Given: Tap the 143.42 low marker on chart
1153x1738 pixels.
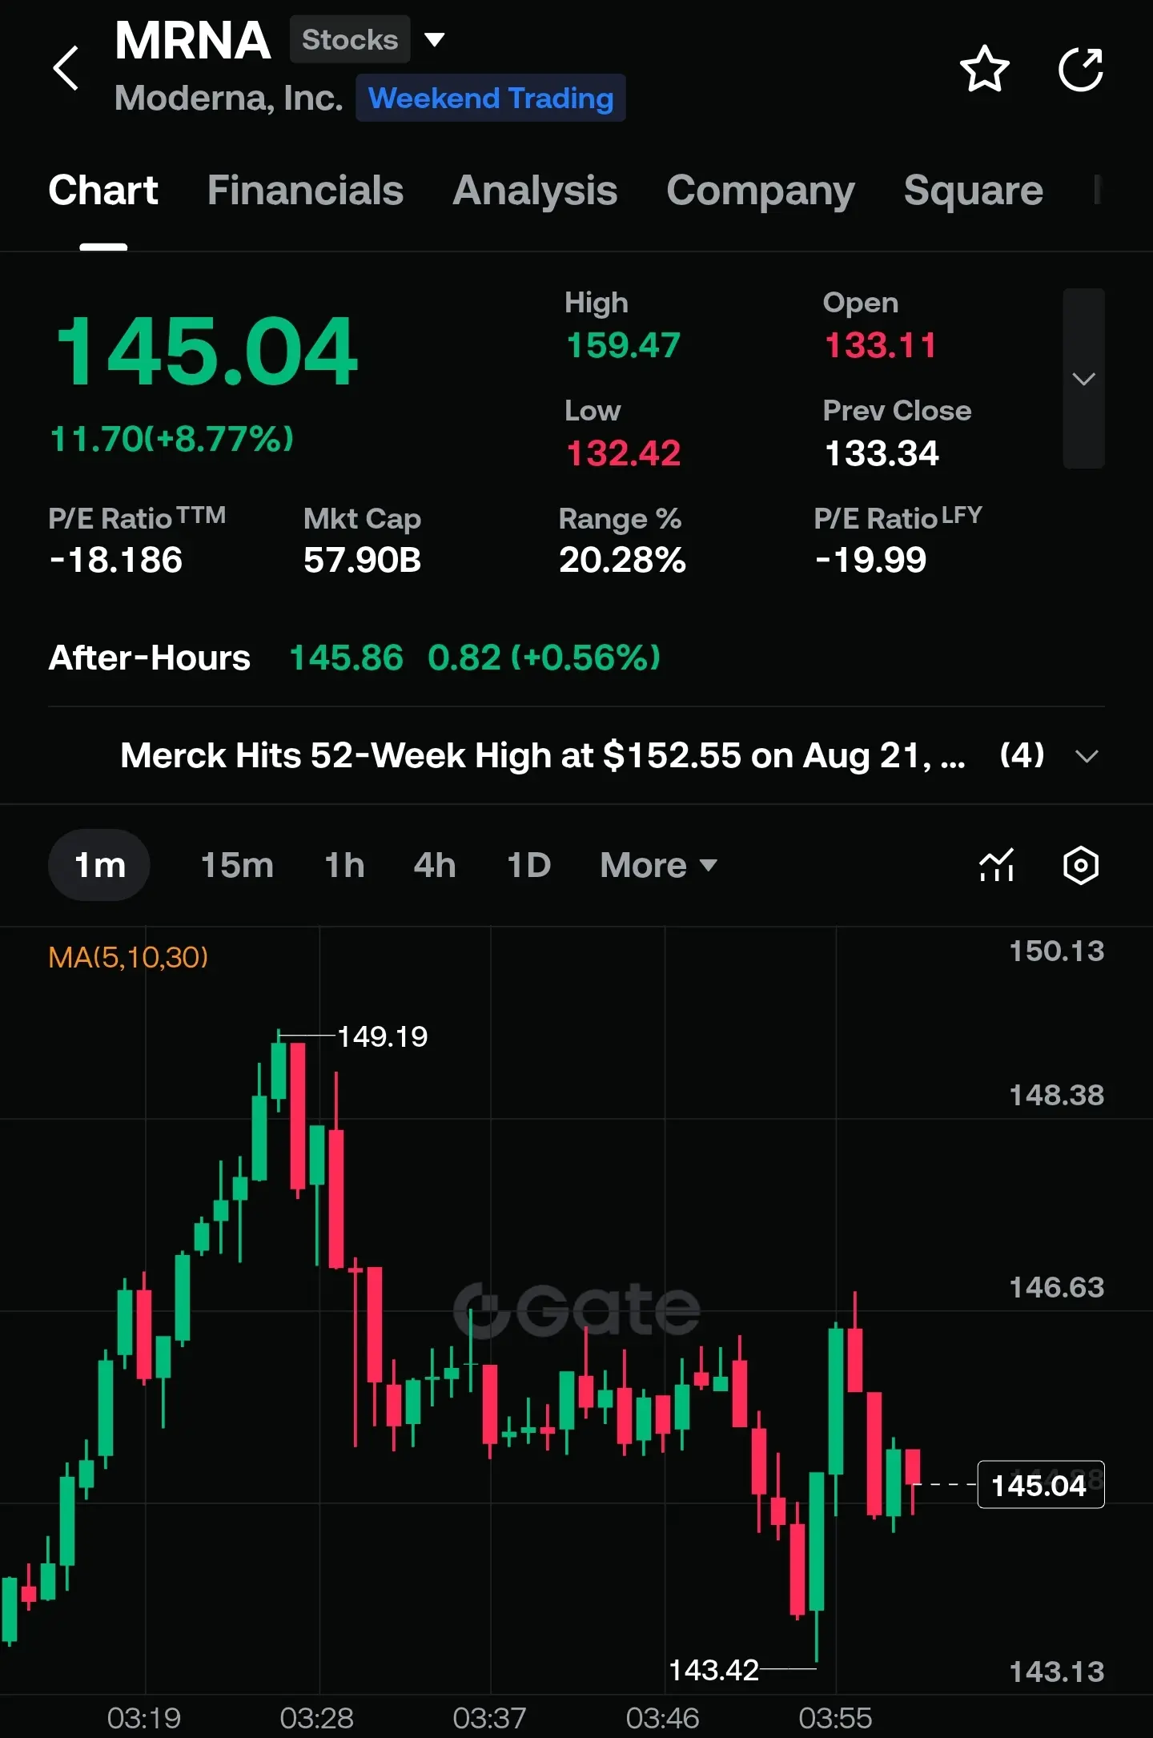Looking at the screenshot, I should pos(713,1671).
